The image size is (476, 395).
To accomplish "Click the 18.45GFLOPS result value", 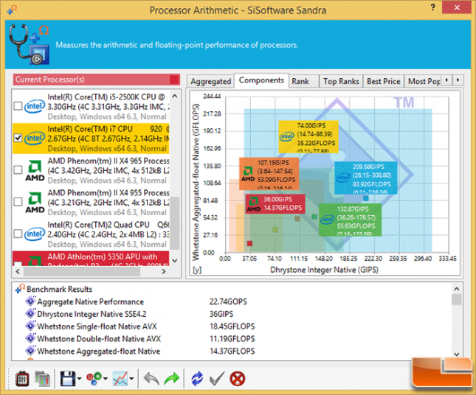I will pyautogui.click(x=232, y=326).
